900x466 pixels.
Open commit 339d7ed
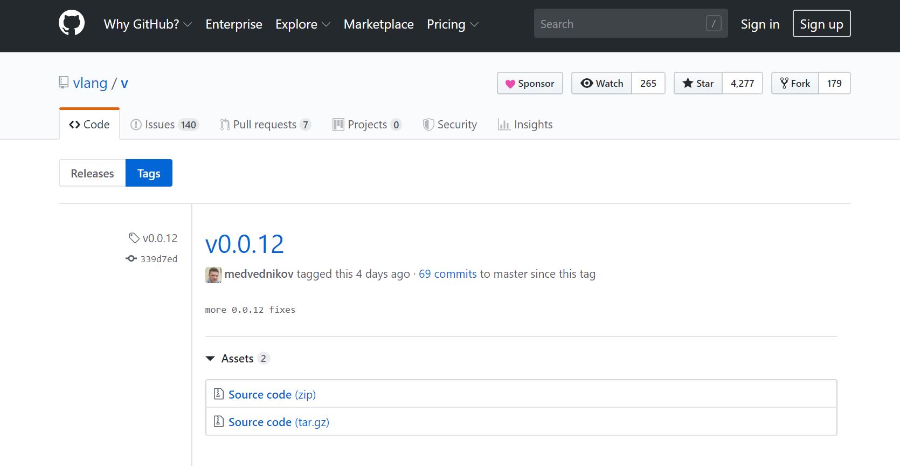(158, 259)
